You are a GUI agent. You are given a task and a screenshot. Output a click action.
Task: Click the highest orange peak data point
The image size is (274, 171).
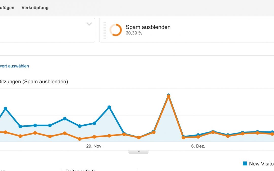pyautogui.click(x=168, y=96)
